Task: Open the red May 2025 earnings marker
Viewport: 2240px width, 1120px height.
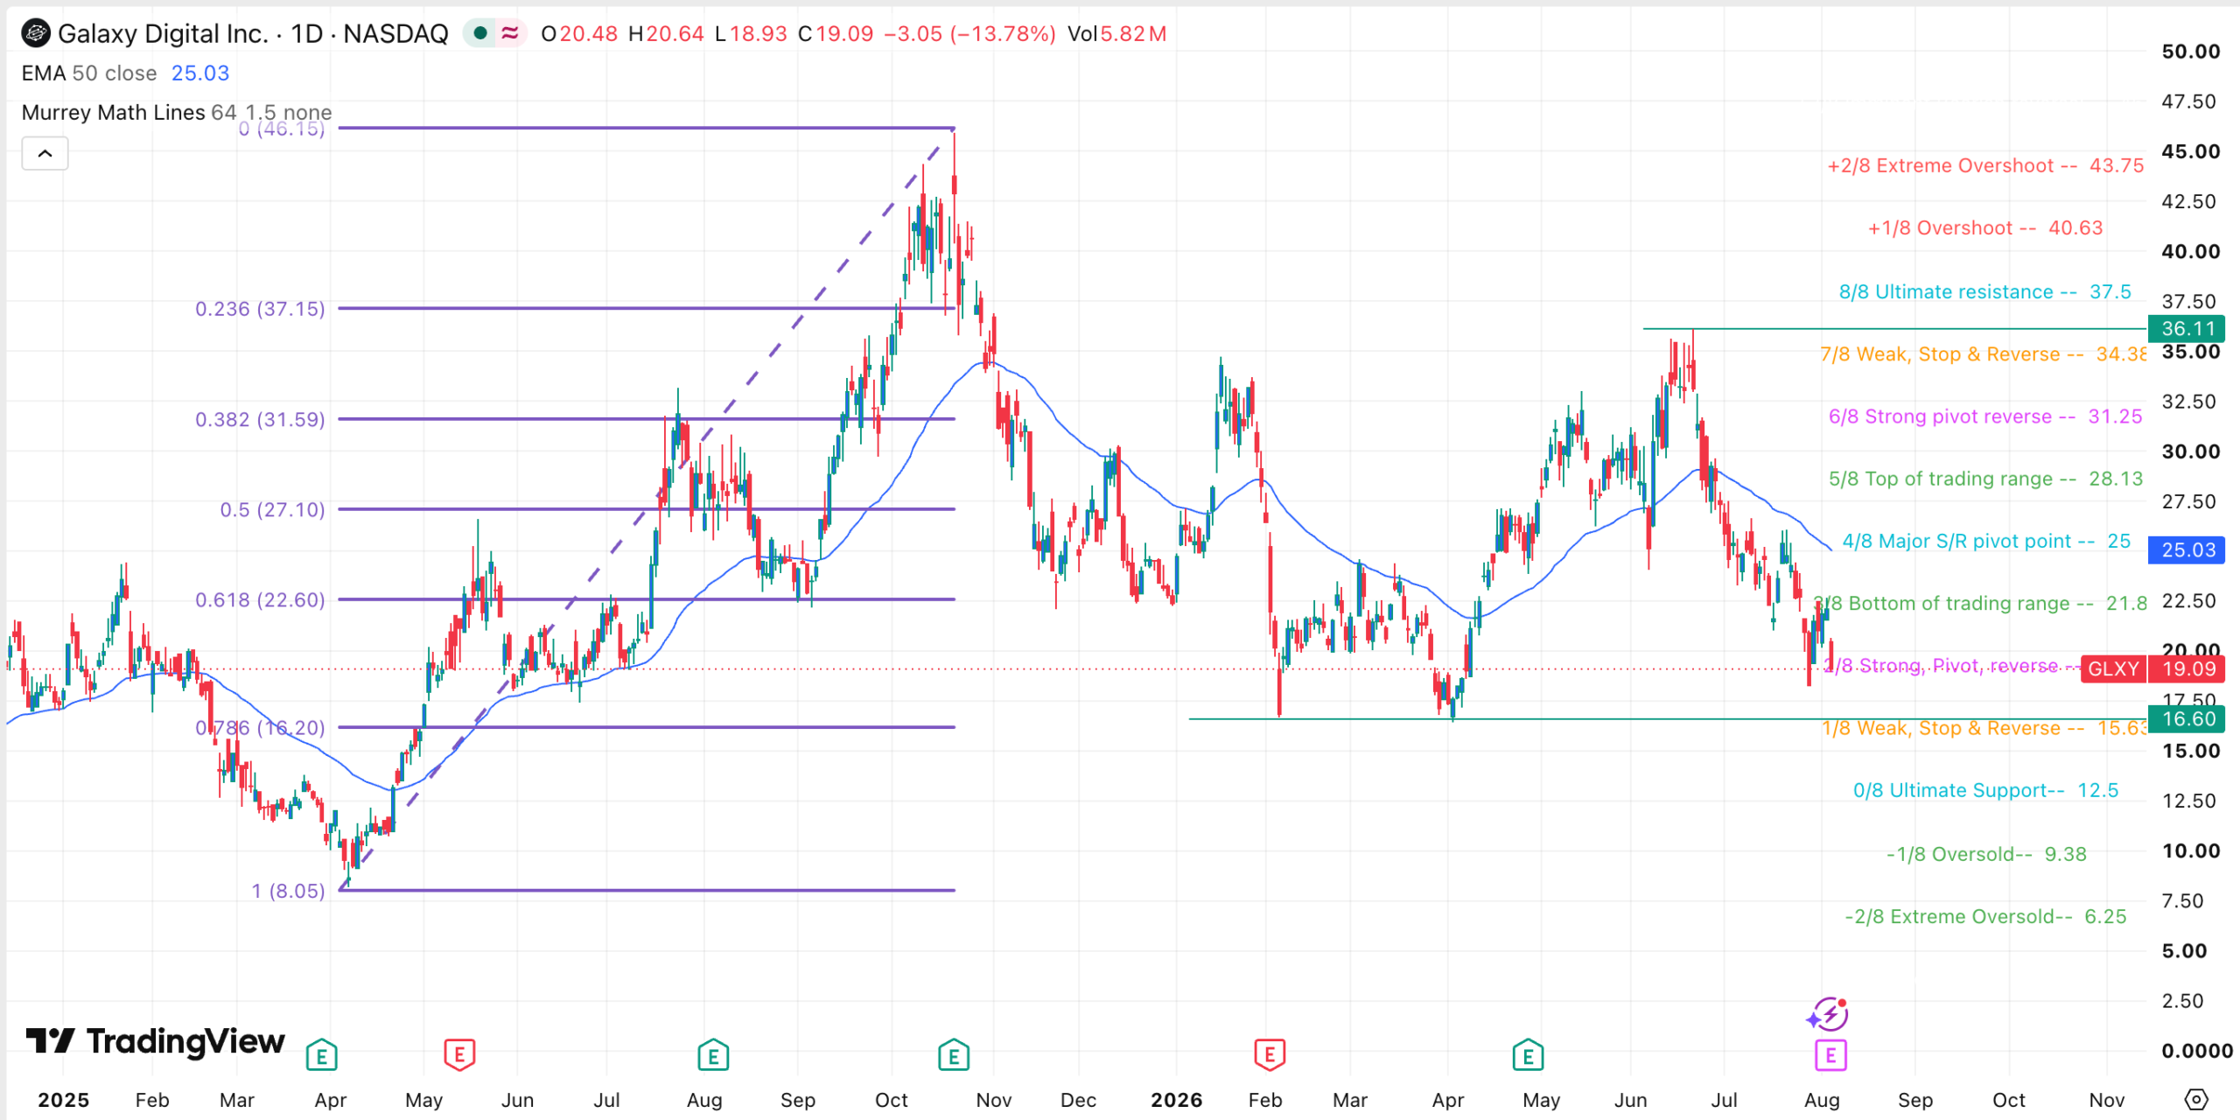Action: [459, 1055]
